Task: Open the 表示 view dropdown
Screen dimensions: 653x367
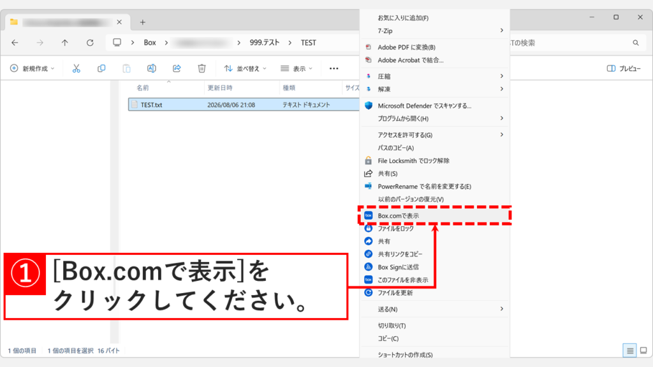Action: click(x=296, y=68)
